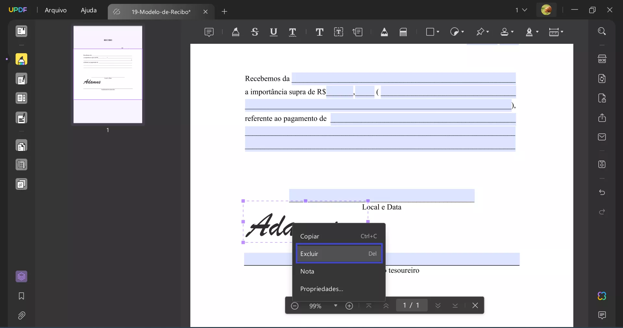
Task: Close the bottom navigation toolbar
Action: 475,305
